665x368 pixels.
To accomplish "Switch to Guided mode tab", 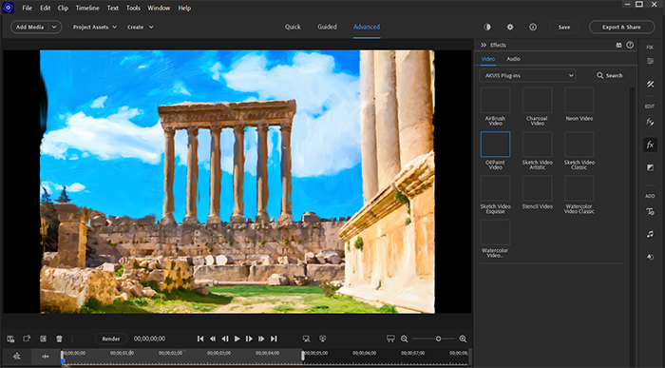I will [x=327, y=27].
